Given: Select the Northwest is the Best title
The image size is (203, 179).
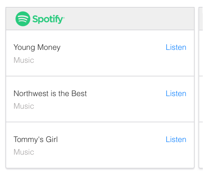Looking at the screenshot, I should point(50,93).
